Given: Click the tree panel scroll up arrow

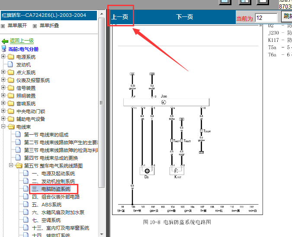Looking at the screenshot, I should pos(102,14).
